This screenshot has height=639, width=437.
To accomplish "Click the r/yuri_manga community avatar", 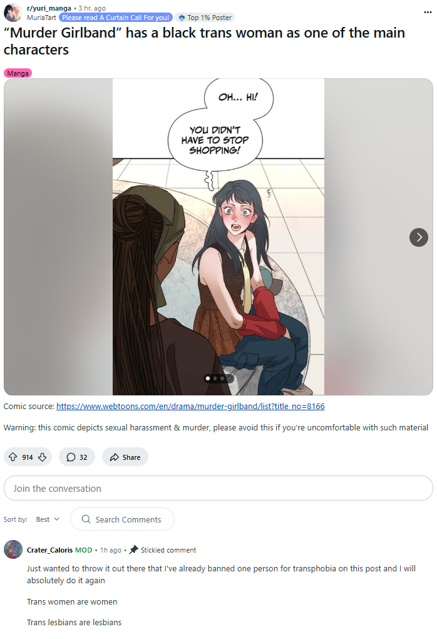I will click(13, 13).
